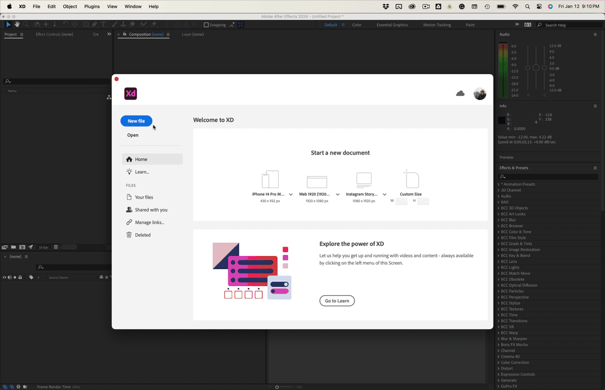Choose the Custom Size document icon
The height and width of the screenshot is (390, 605).
[x=411, y=179]
